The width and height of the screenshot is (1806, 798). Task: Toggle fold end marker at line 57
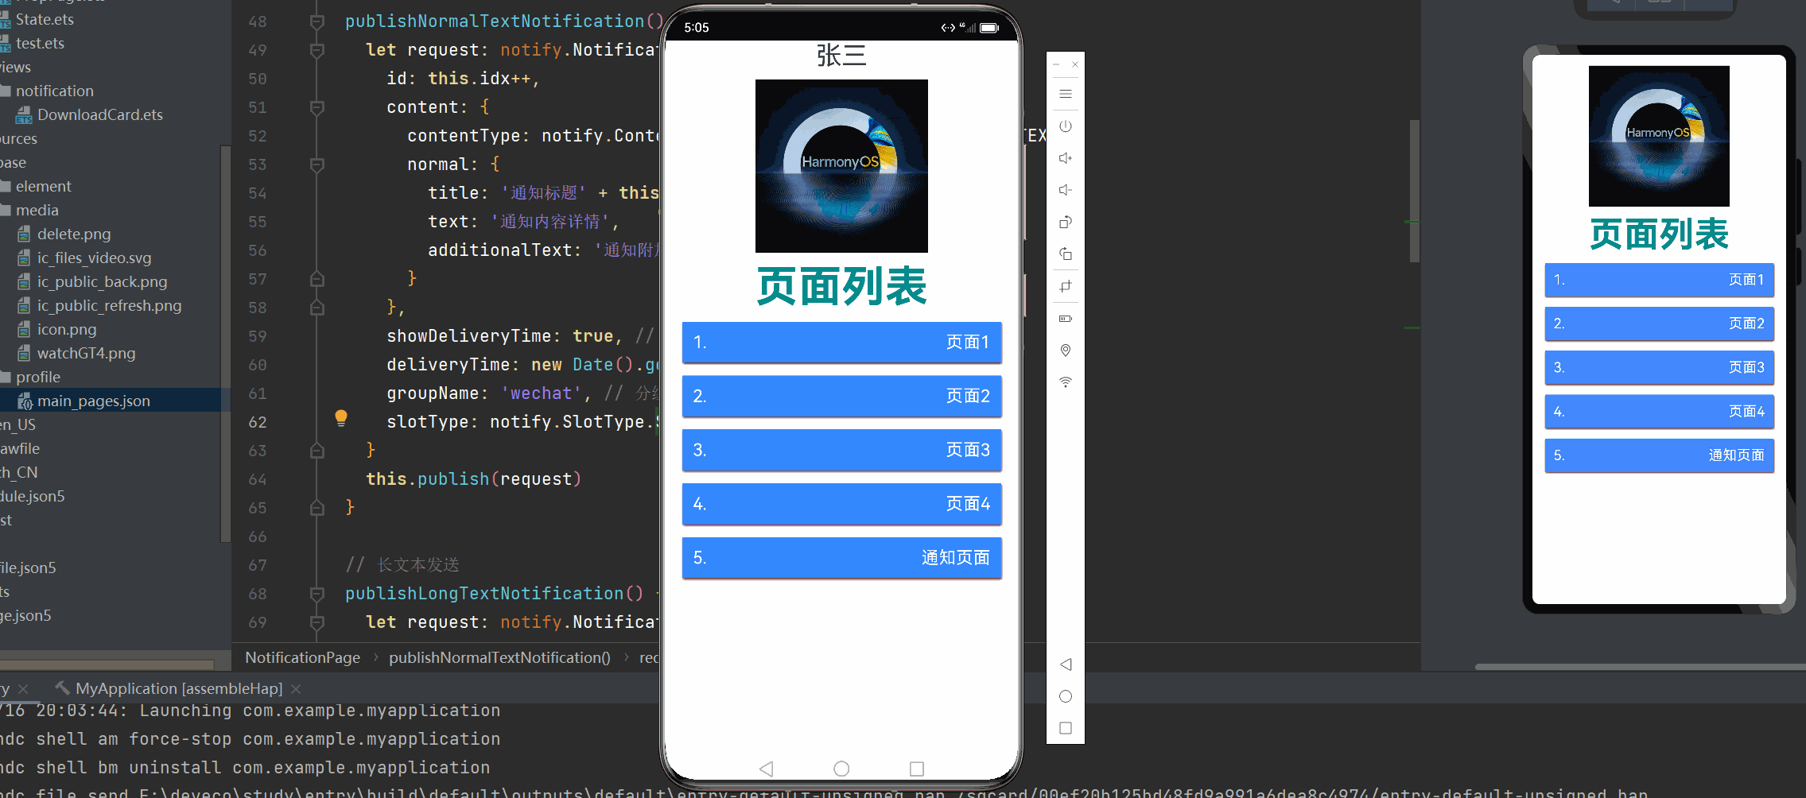(x=317, y=279)
